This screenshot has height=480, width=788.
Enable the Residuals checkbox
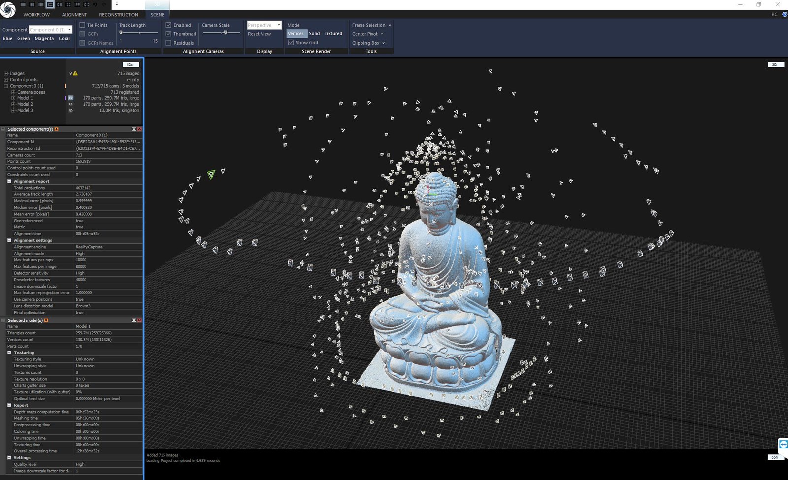[168, 43]
